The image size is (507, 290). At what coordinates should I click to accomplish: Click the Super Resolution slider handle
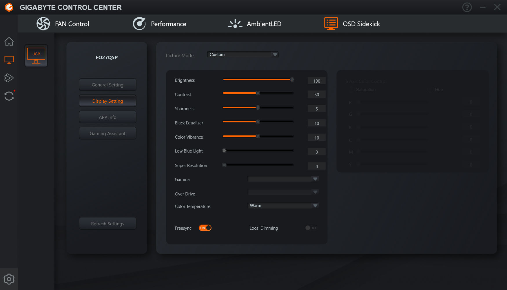point(224,165)
